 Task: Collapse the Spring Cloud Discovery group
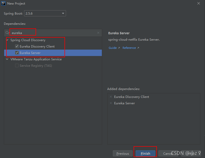click(x=7, y=40)
